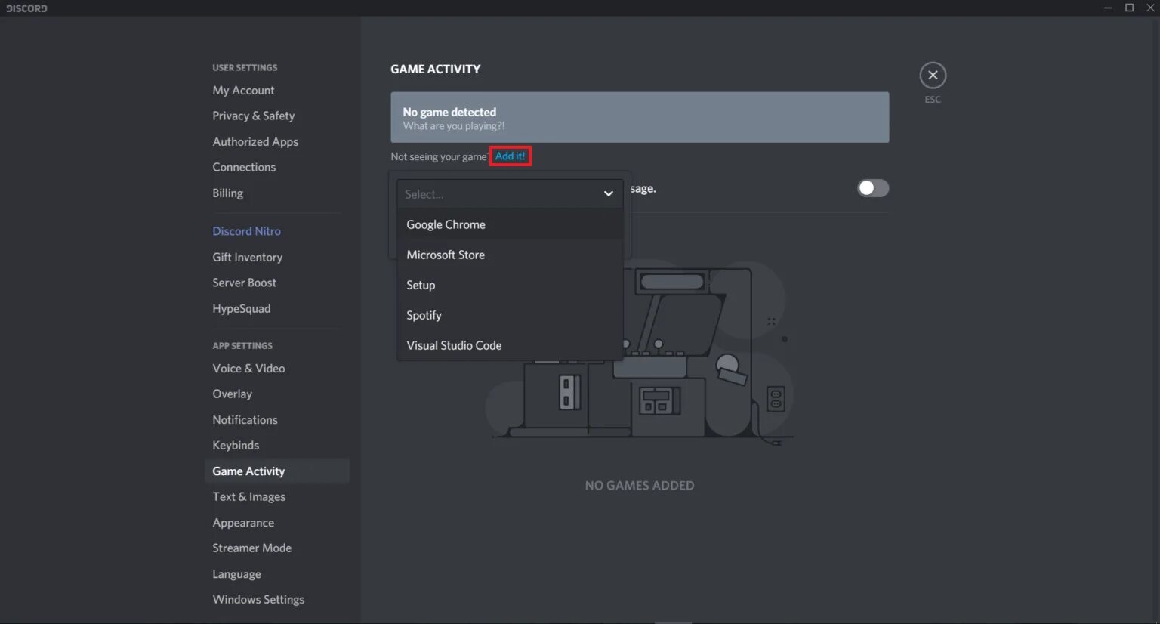The width and height of the screenshot is (1160, 624).
Task: Close settings with the ESC X icon
Action: [933, 76]
